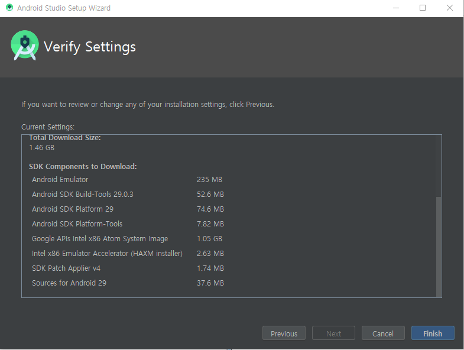
Task: Click the Cancel button
Action: pos(383,333)
